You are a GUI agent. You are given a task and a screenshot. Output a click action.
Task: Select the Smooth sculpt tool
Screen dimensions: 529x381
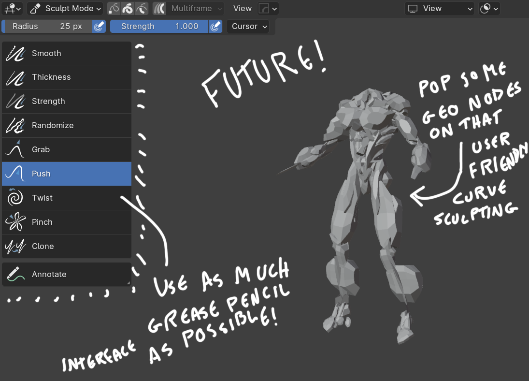pos(67,53)
